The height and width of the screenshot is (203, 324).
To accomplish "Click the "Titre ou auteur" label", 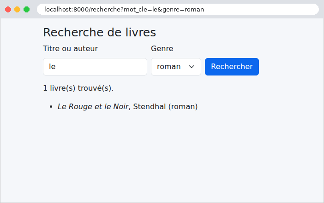I will pos(70,49).
